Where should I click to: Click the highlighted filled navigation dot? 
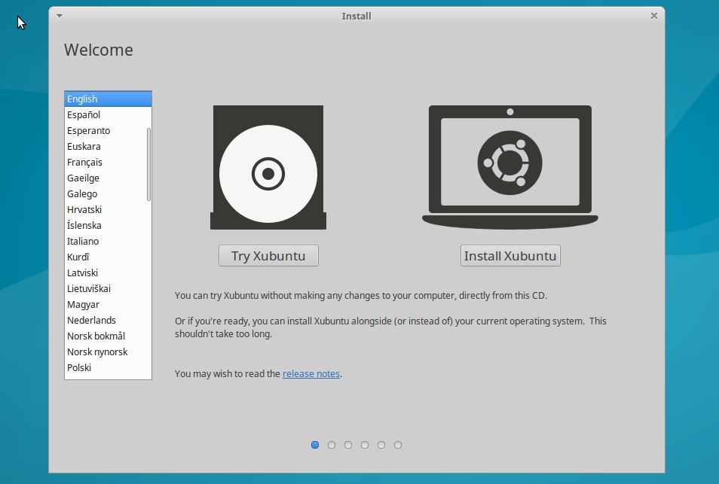coord(315,445)
